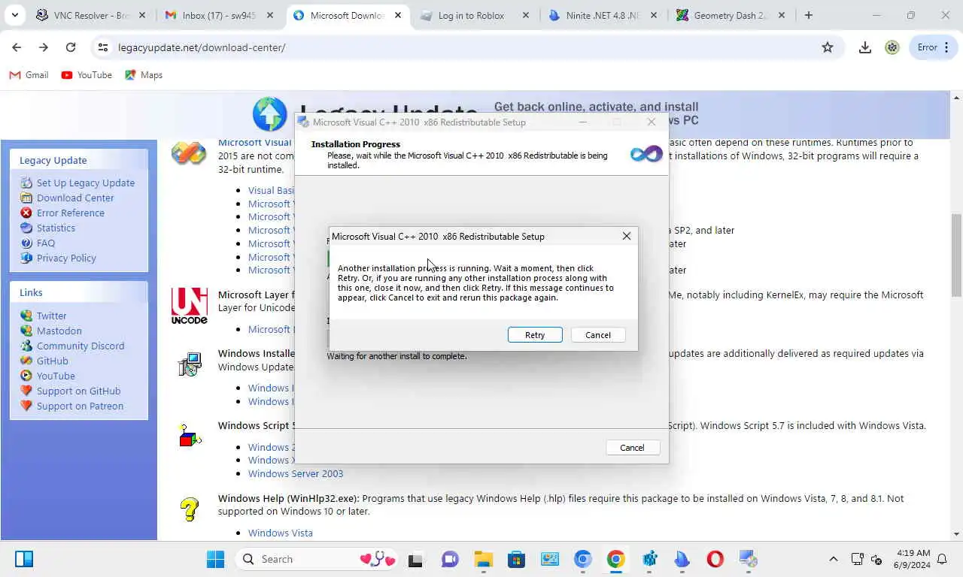Image resolution: width=963 pixels, height=577 pixels.
Task: Open the Privacy Policy sidebar link
Action: coord(66,258)
